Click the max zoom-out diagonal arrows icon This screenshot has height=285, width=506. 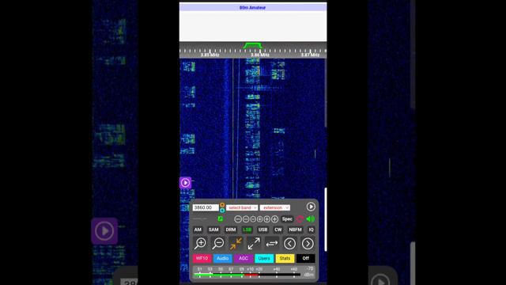[254, 243]
